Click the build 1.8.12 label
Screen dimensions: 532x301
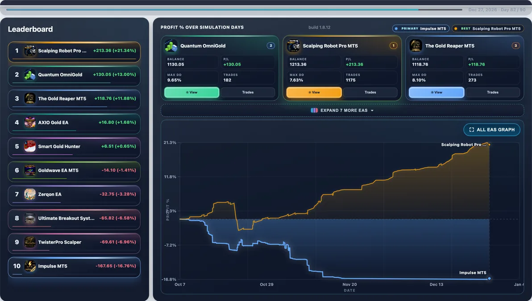pyautogui.click(x=319, y=28)
